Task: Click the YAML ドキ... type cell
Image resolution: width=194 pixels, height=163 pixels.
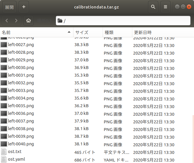Action: pyautogui.click(x=116, y=160)
